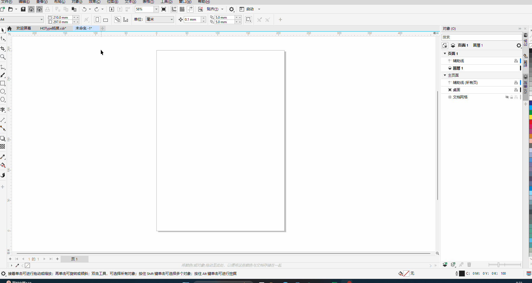The height and width of the screenshot is (283, 532).
Task: Open the 启动 launch dropdown arrow
Action: [259, 9]
